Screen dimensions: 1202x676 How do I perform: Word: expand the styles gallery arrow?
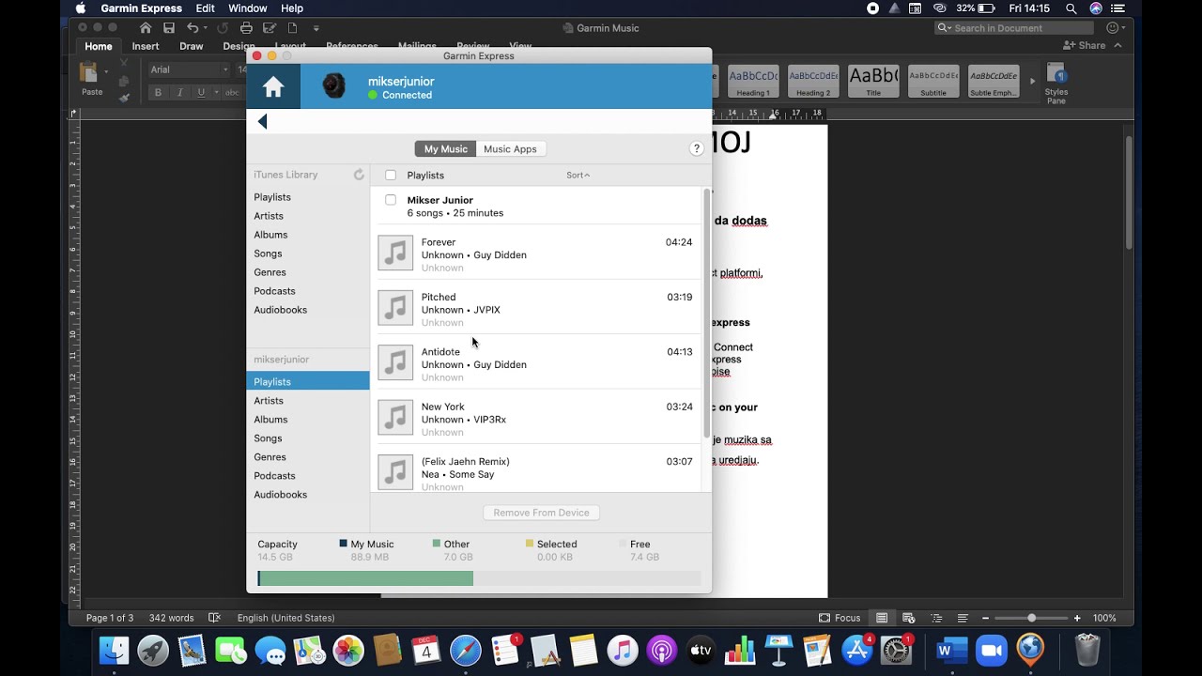coord(1032,82)
